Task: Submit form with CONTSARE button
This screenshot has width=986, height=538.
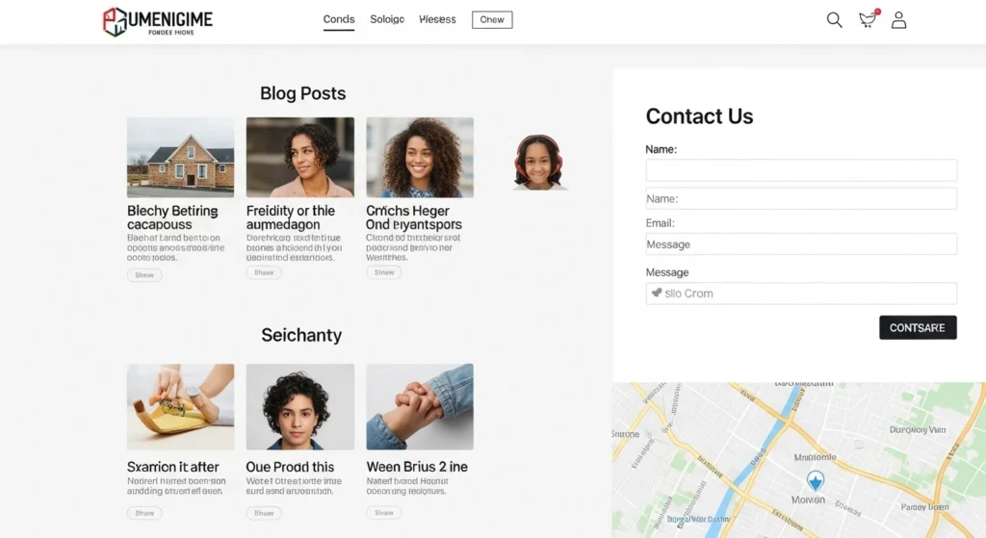Action: point(918,327)
